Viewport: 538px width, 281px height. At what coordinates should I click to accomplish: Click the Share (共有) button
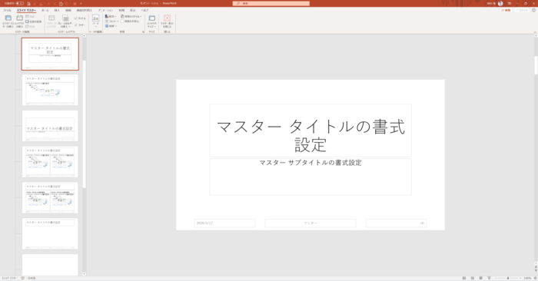506,10
